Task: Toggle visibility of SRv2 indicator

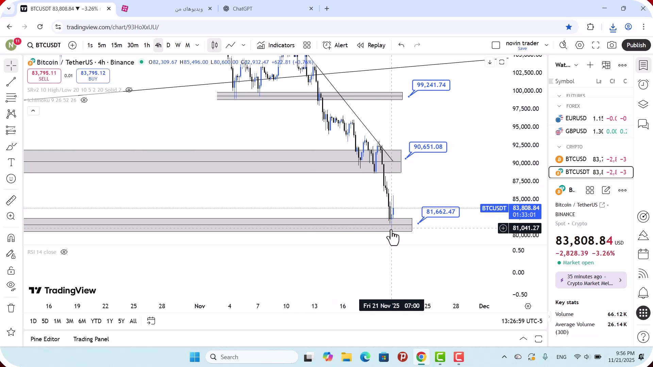Action: tap(129, 90)
